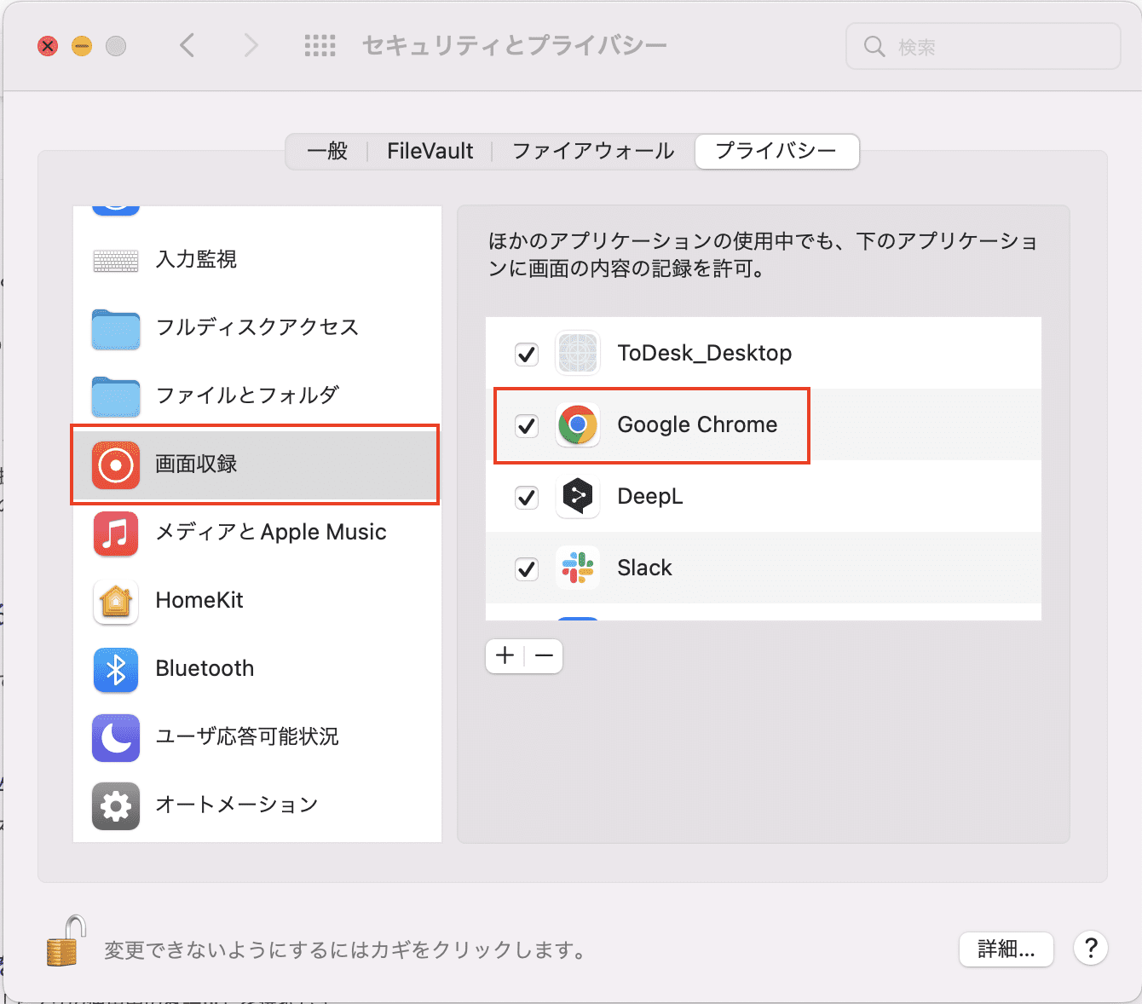Click the Input Monitoring keyboard icon
Viewport: 1142px width, 1004px height.
pos(116,260)
